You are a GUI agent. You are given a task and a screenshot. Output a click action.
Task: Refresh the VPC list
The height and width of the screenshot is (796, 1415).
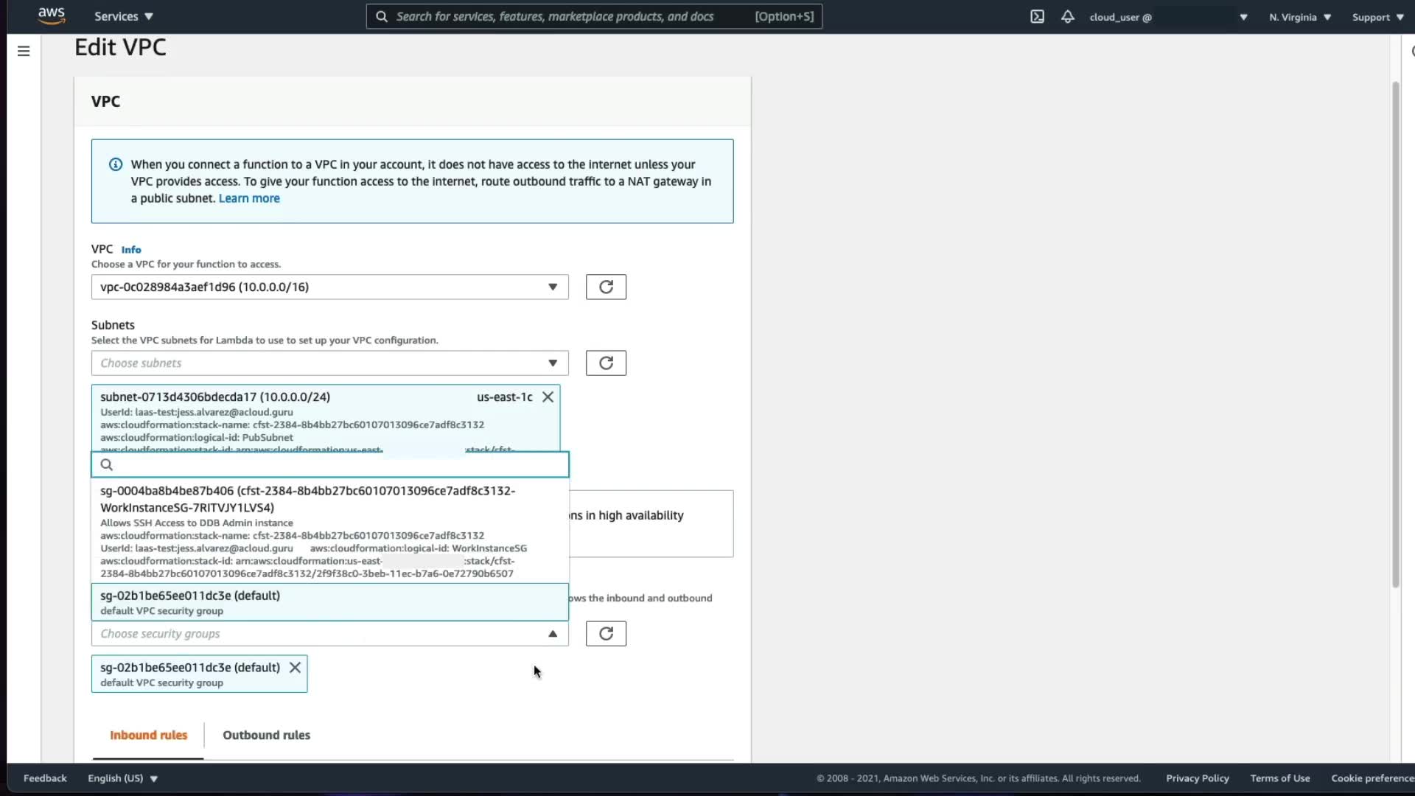pos(606,287)
